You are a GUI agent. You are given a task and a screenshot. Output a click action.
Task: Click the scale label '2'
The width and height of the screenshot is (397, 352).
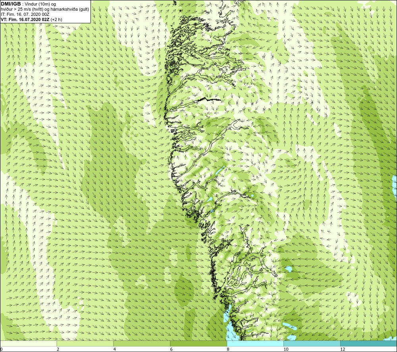pyautogui.click(x=58, y=349)
